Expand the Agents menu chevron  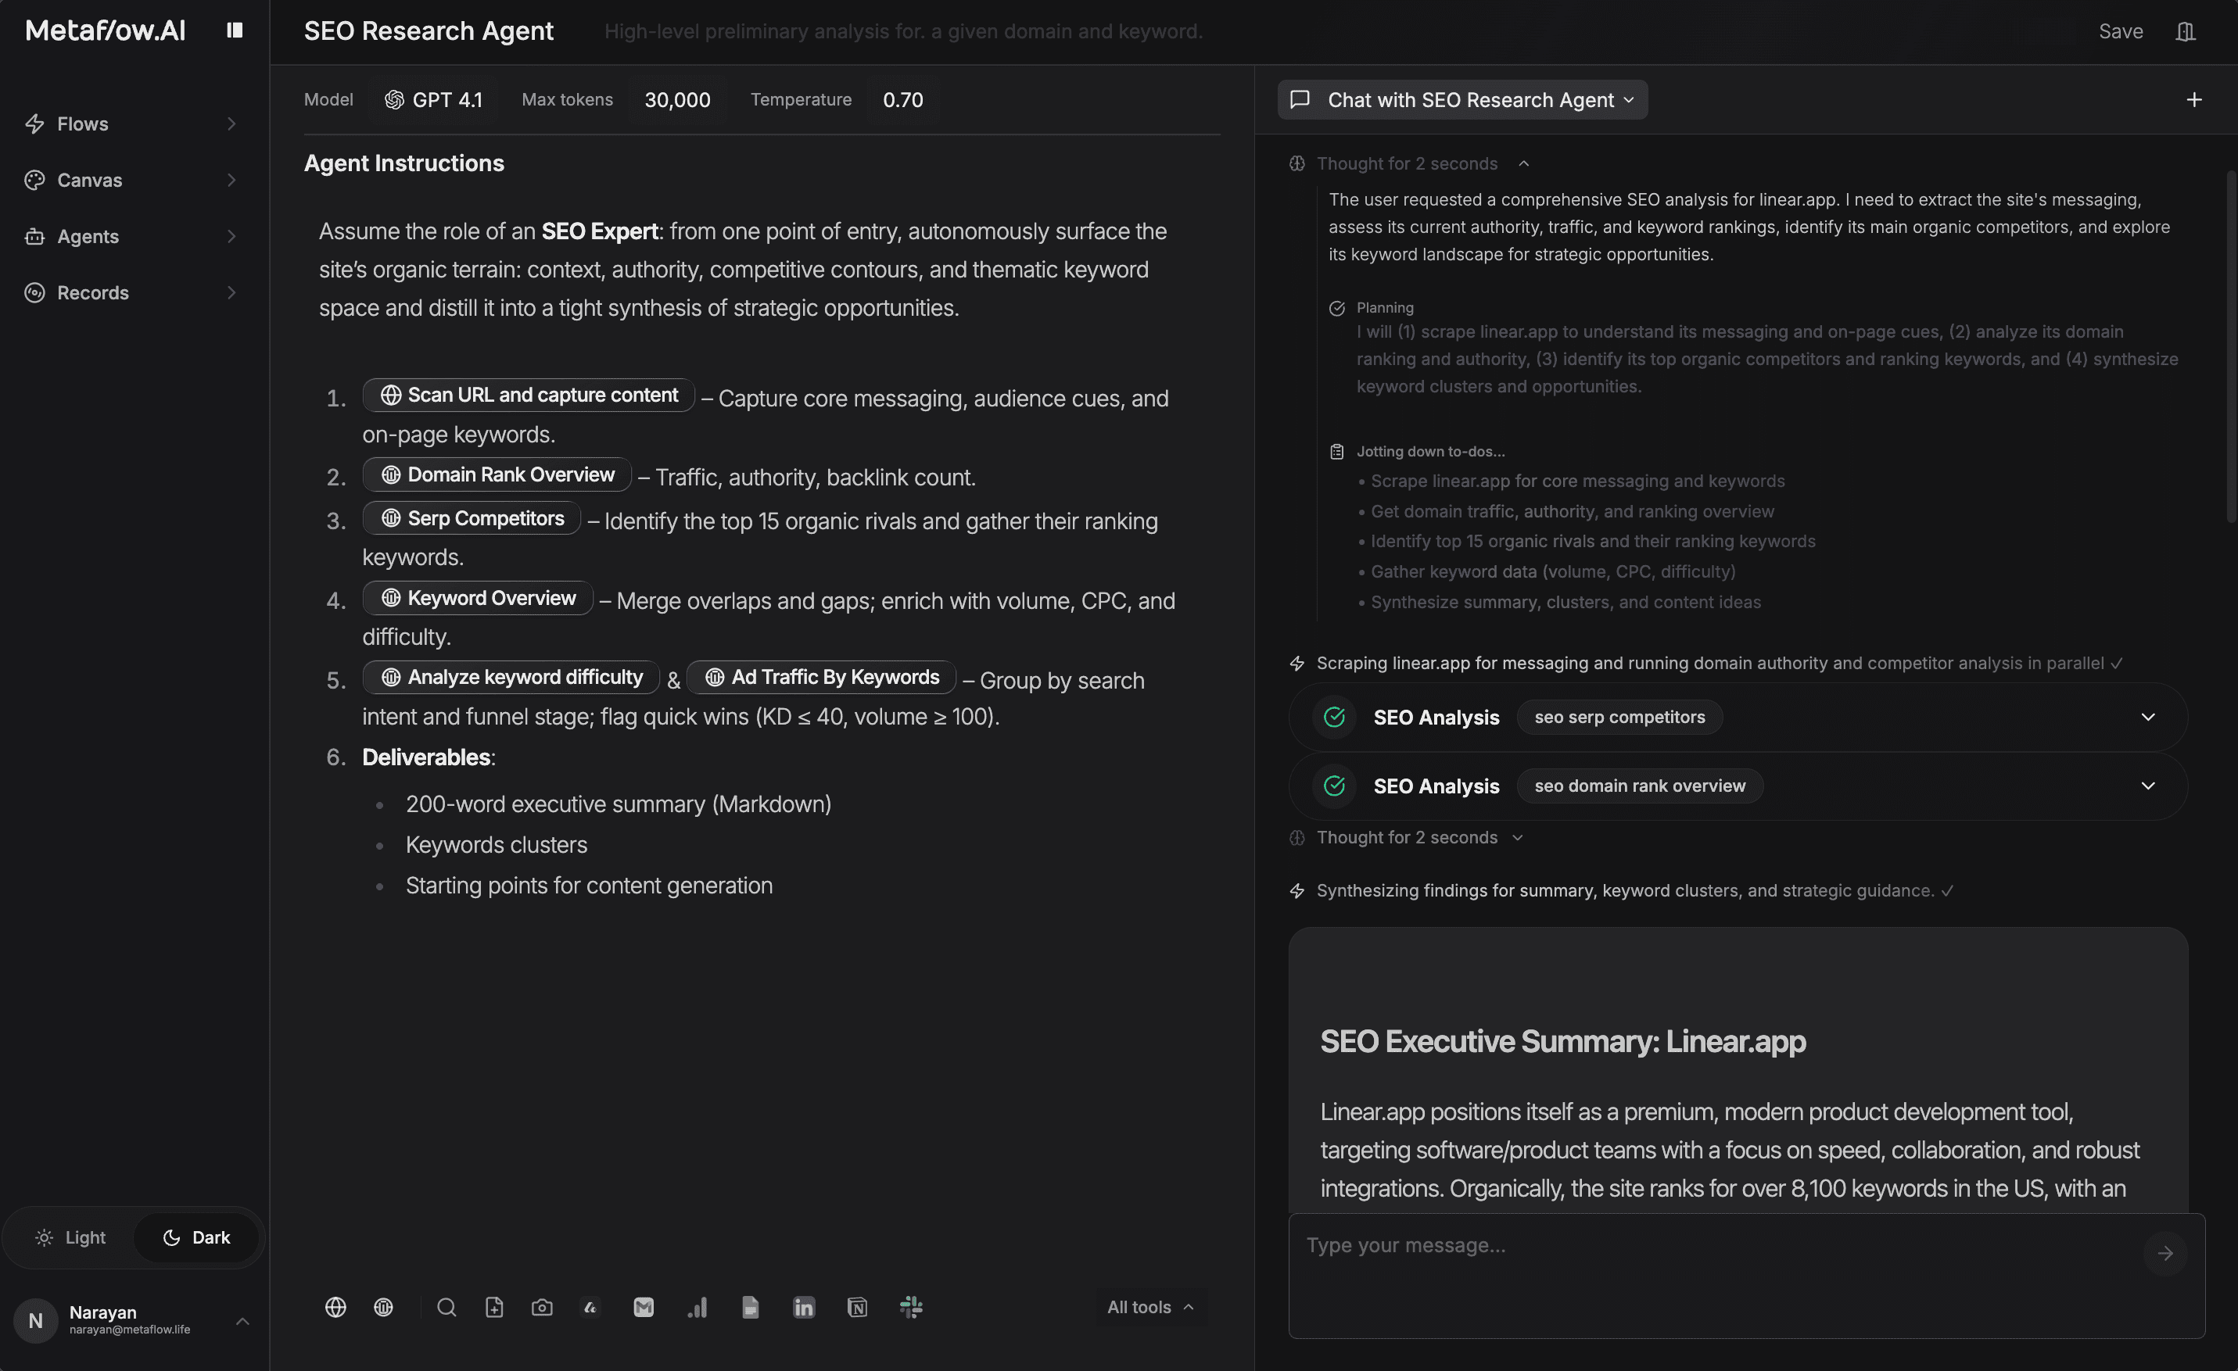point(231,236)
